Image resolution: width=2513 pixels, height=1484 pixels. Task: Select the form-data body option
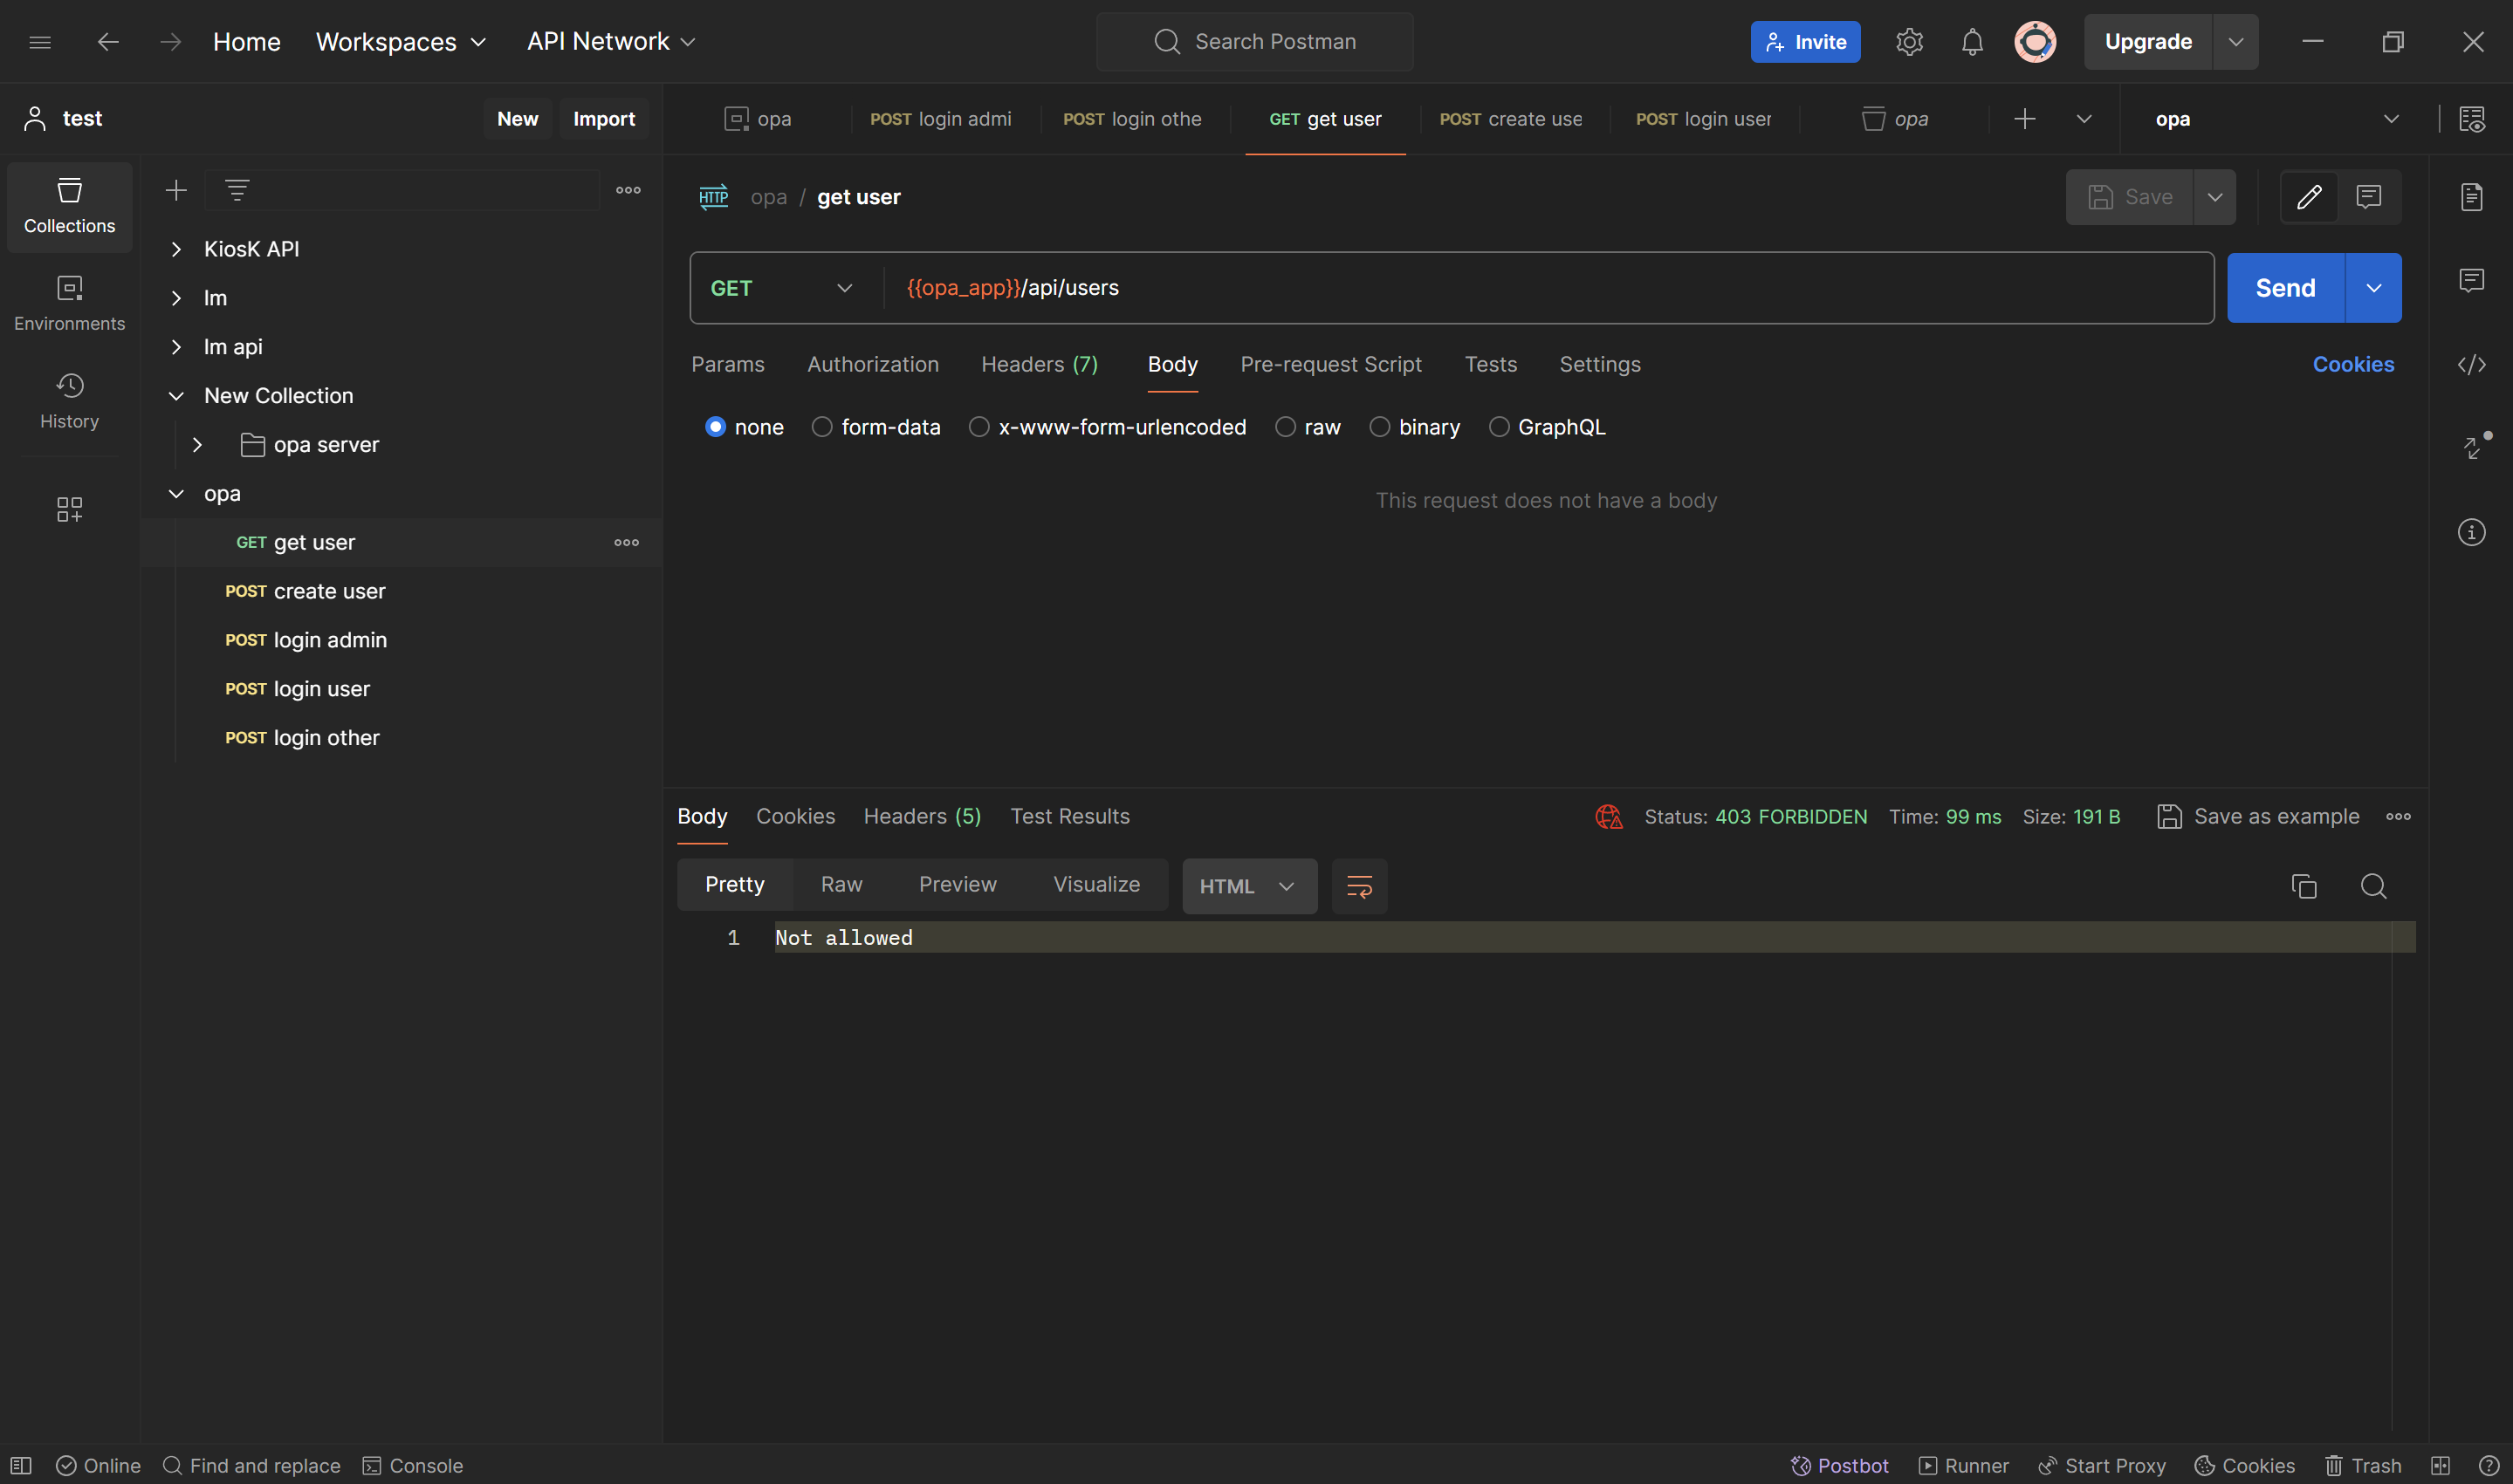click(x=821, y=427)
